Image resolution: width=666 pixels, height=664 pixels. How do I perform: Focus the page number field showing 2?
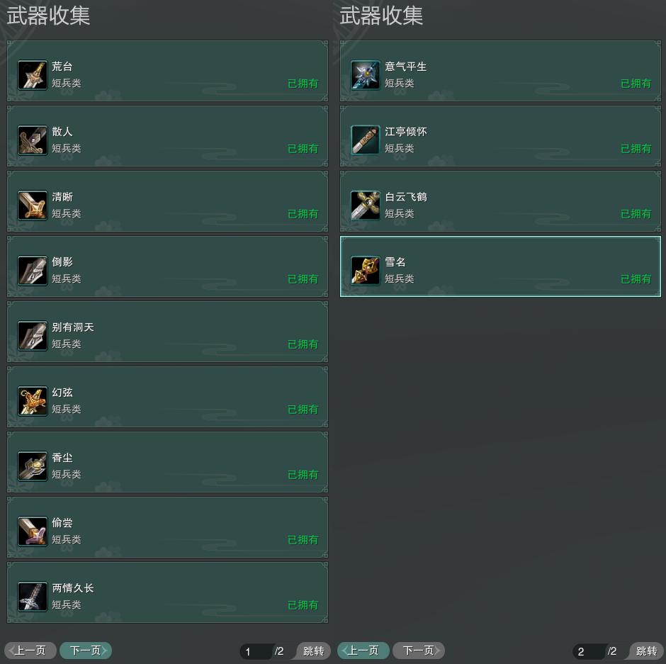coord(588,651)
